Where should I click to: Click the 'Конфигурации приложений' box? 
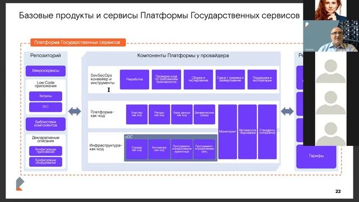45,151
